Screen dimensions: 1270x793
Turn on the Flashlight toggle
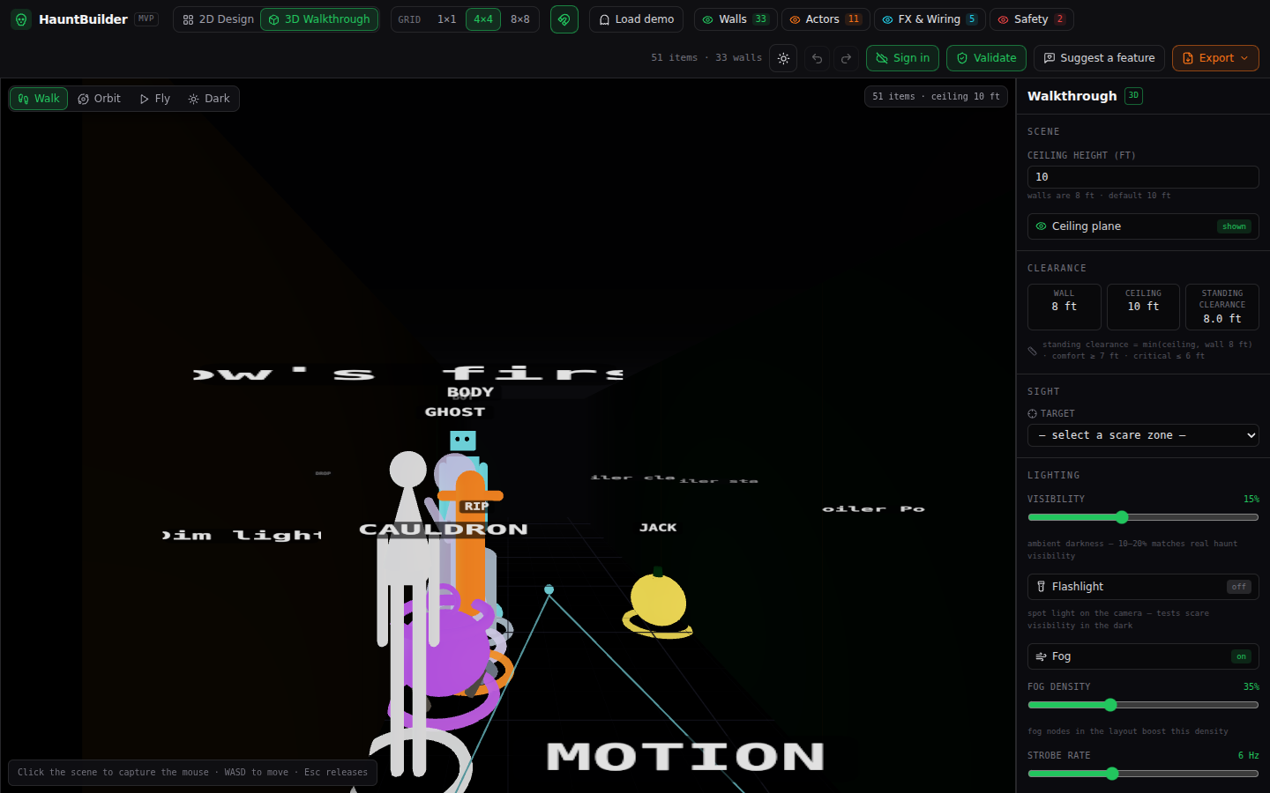[1143, 587]
